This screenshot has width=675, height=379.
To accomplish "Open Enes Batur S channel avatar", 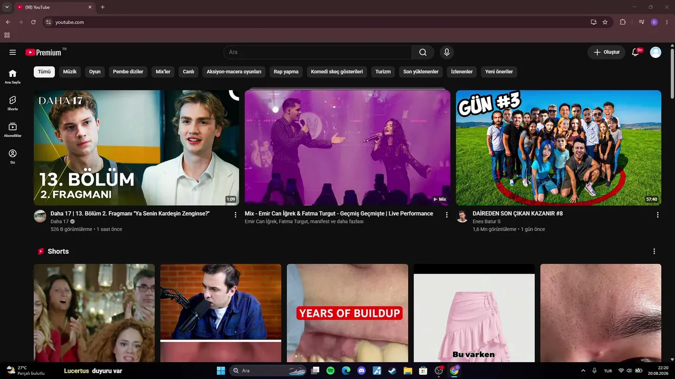I will coord(462,216).
